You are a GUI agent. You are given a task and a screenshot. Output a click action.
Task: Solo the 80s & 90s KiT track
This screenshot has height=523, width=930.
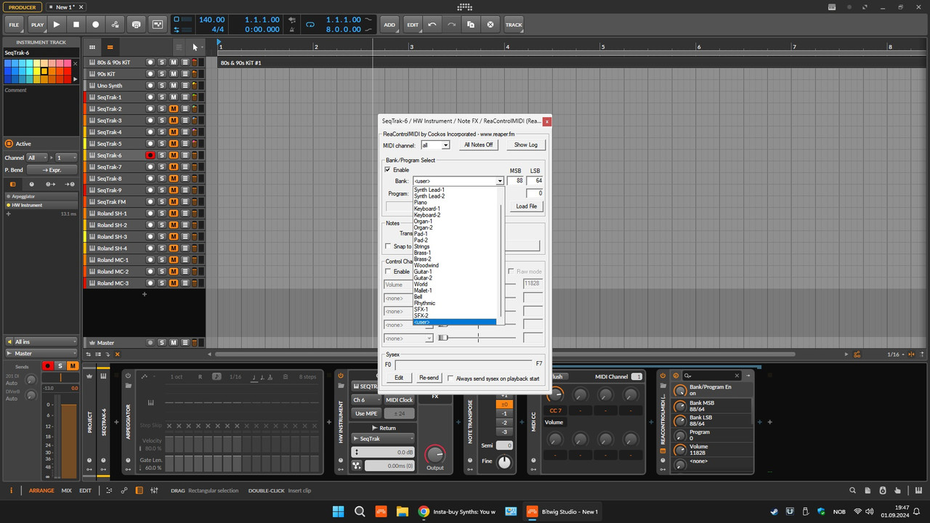click(162, 62)
